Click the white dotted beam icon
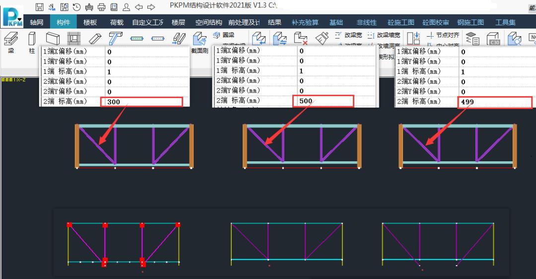 pyautogui.click(x=158, y=39)
